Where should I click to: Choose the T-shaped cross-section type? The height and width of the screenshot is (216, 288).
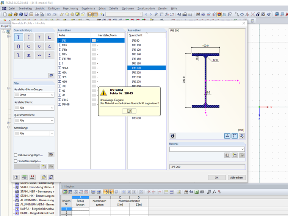pos(39,37)
